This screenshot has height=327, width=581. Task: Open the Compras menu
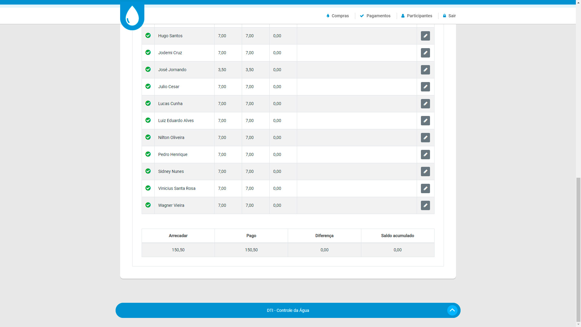pos(337,16)
